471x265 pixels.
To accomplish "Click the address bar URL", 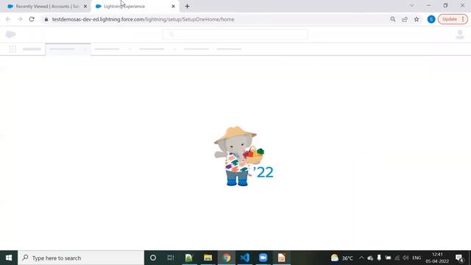I will (x=143, y=19).
